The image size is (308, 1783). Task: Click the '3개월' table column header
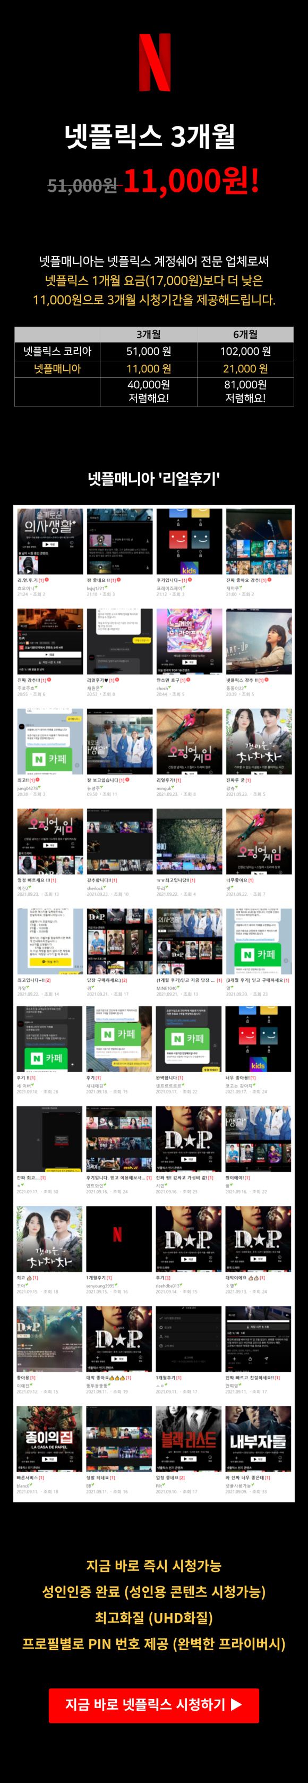click(x=148, y=334)
